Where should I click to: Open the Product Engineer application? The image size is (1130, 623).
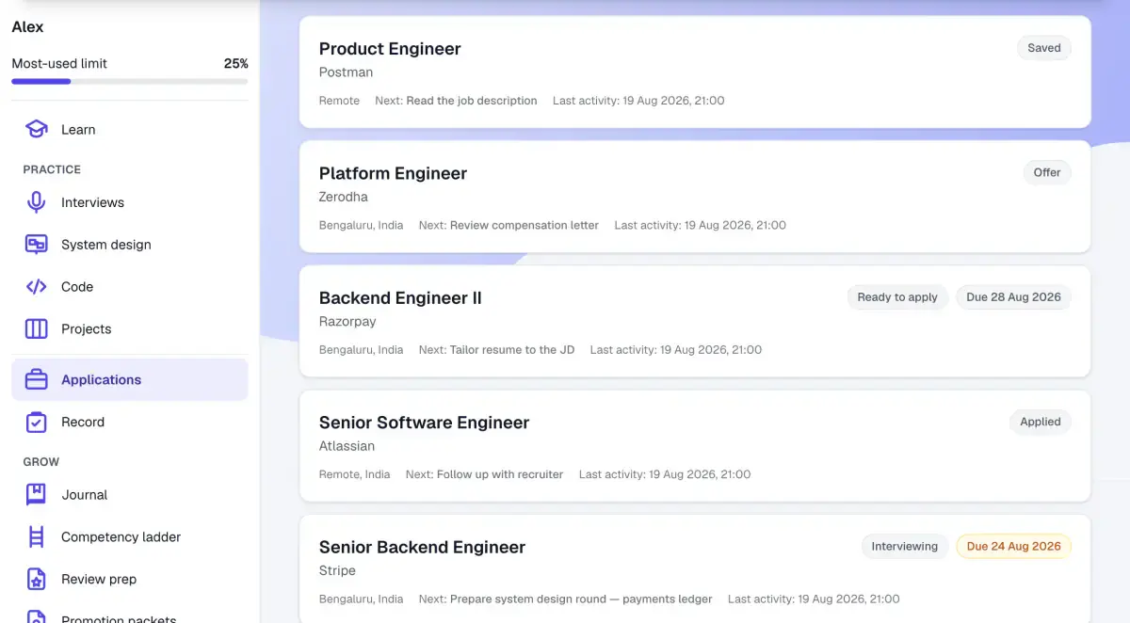(695, 72)
